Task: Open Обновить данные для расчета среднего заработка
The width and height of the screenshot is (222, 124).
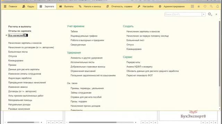Action: [x=153, y=71]
